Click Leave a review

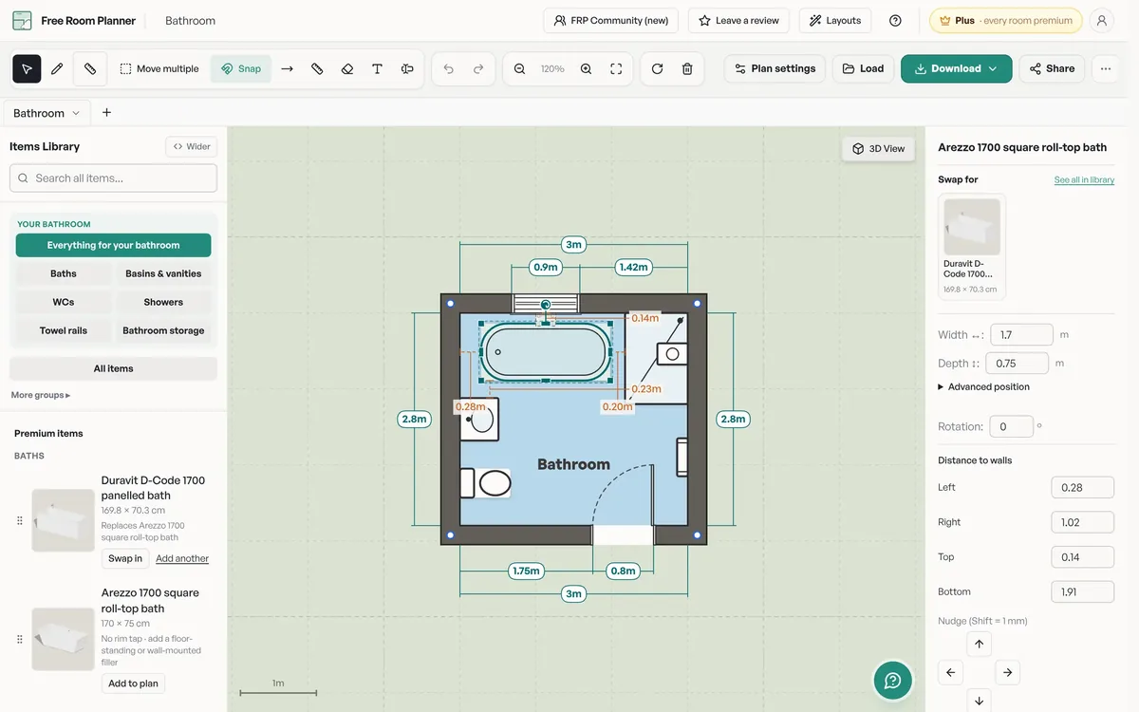pos(739,20)
